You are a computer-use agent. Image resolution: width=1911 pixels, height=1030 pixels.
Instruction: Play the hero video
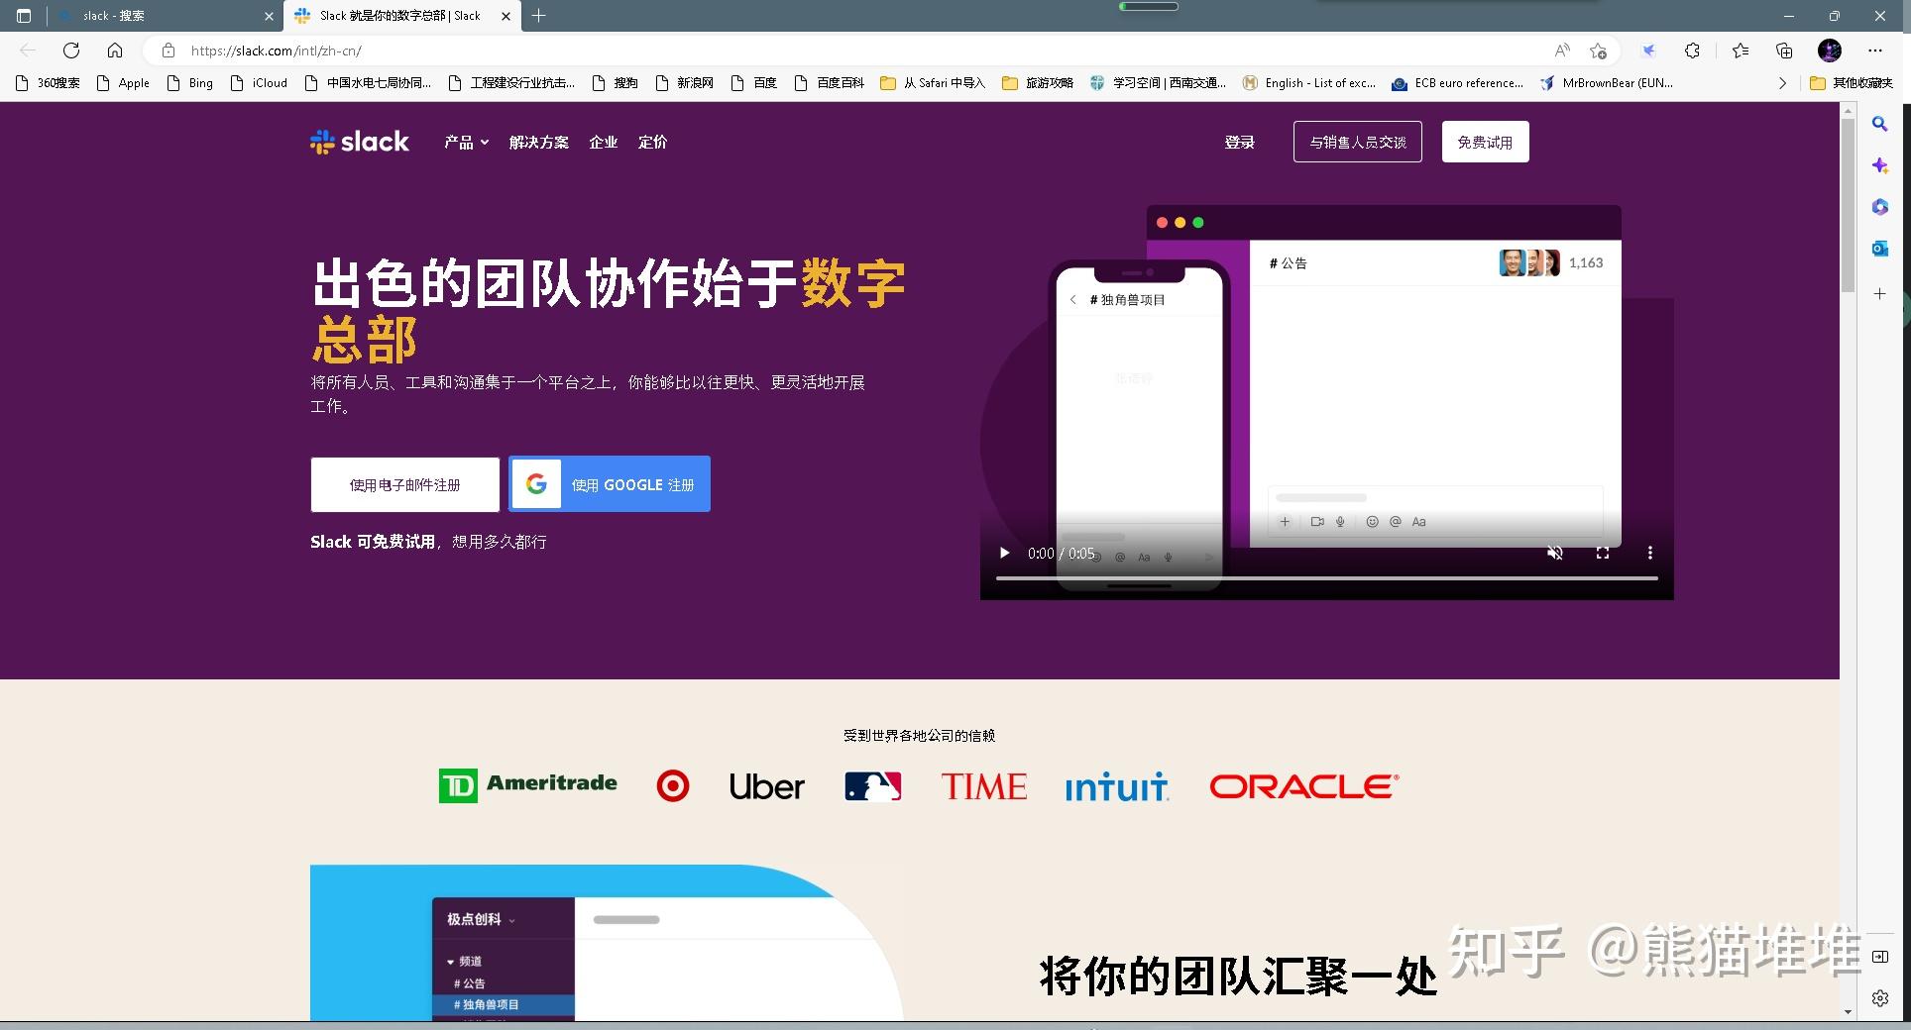[x=1004, y=553]
